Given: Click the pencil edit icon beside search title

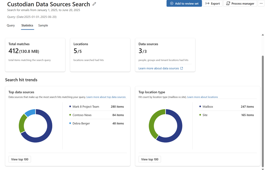Looking at the screenshot, I should pyautogui.click(x=94, y=4).
